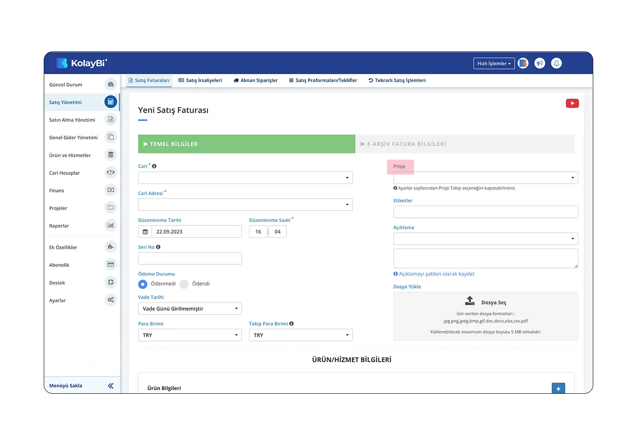The image size is (637, 433).
Task: Click the Seri No input field
Action: [x=190, y=258]
